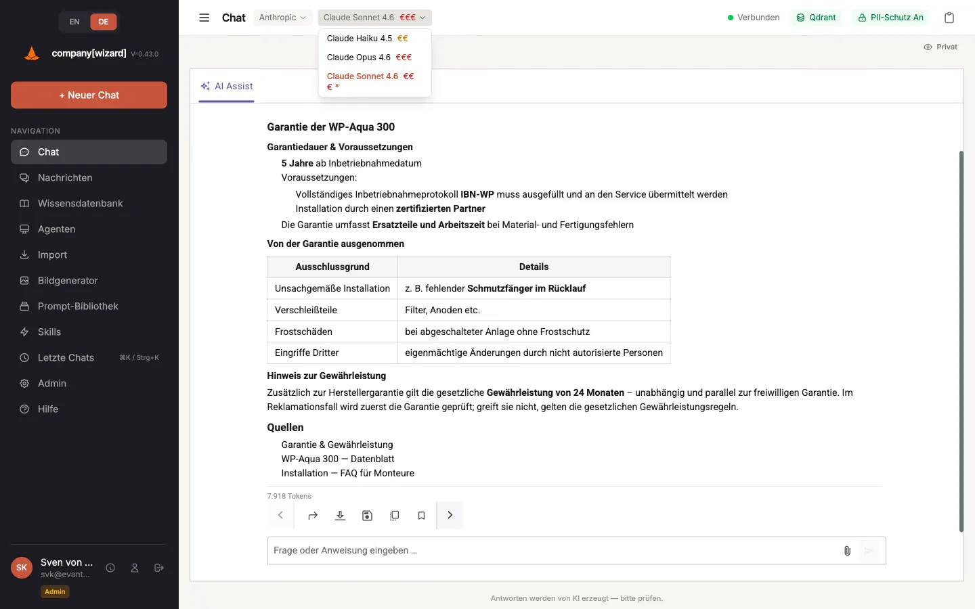Switch language to DE
This screenshot has width=975, height=609.
point(104,22)
